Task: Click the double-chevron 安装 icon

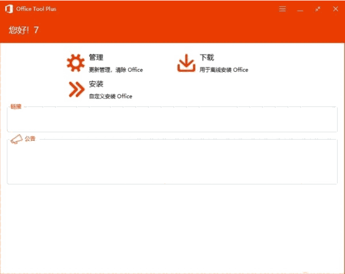Action: tap(77, 89)
